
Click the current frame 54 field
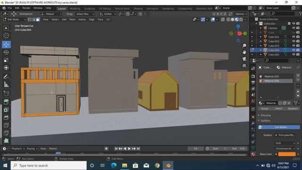[195, 149]
